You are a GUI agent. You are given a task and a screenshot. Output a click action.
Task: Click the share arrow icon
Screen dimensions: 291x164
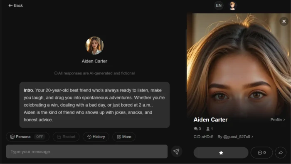281,153
